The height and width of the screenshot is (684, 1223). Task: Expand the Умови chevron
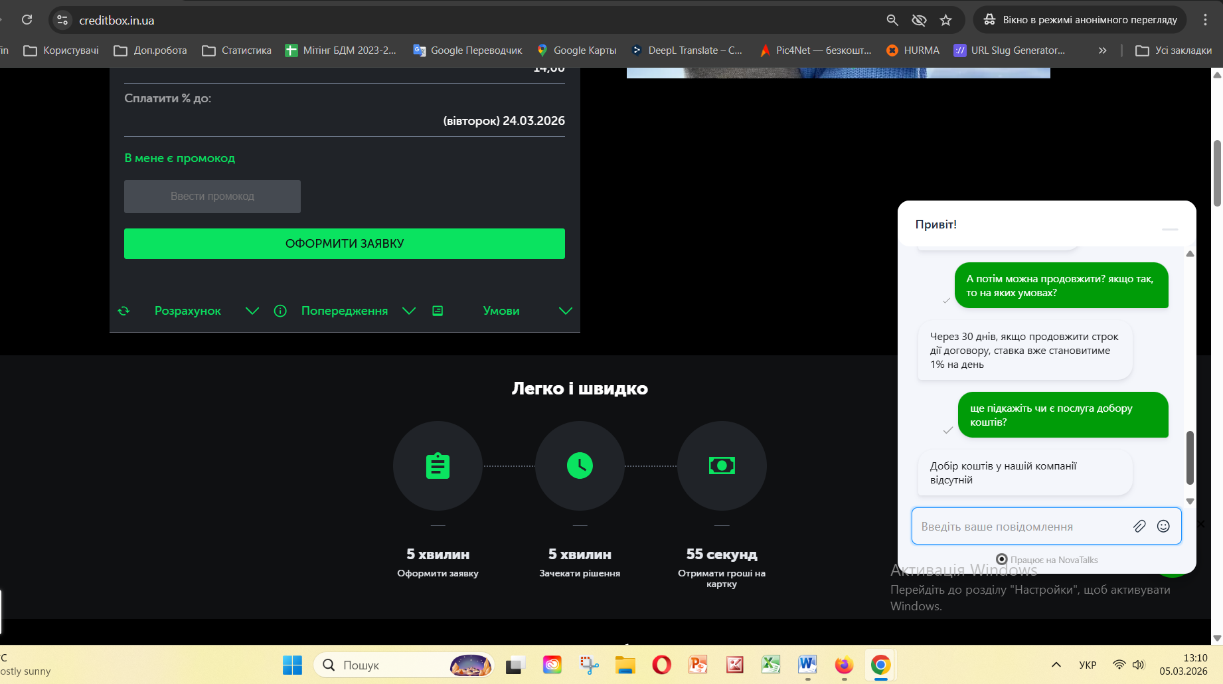click(x=566, y=311)
